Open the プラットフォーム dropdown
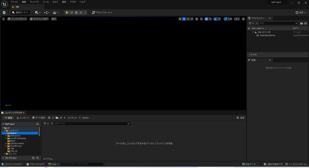309x168 pixels. [x=102, y=12]
